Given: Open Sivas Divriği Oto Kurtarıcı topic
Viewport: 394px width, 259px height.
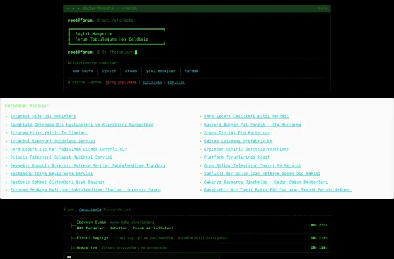Looking at the screenshot, I should pyautogui.click(x=236, y=132).
